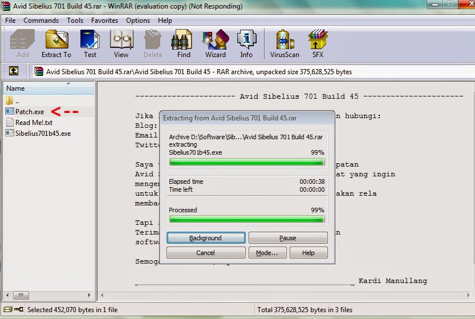475x319 pixels.
Task: Click comment pane right scroll arrow
Action: [468, 294]
